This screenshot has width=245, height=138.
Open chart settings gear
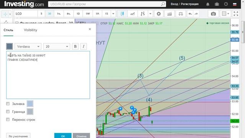158,14
